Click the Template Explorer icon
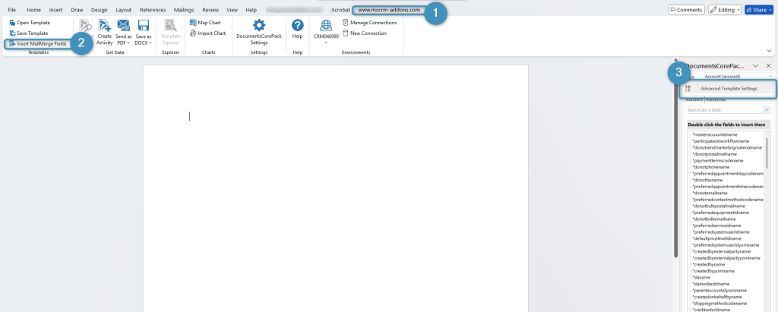The width and height of the screenshot is (778, 312). pyautogui.click(x=171, y=27)
